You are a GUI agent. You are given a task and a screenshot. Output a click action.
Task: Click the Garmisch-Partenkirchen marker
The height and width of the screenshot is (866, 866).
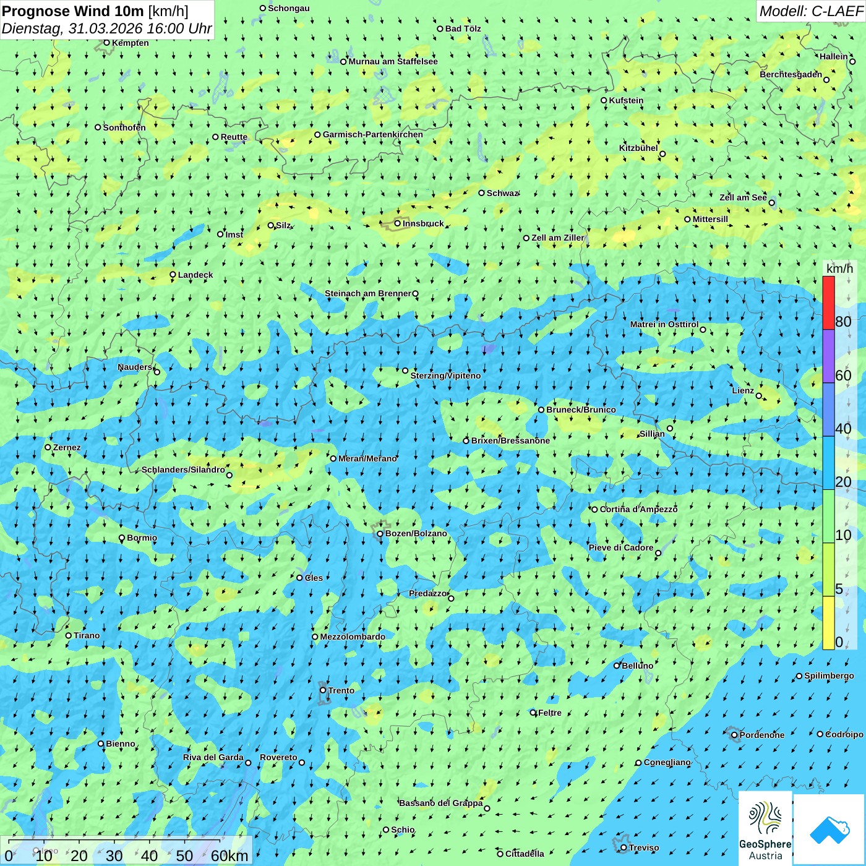pyautogui.click(x=317, y=134)
